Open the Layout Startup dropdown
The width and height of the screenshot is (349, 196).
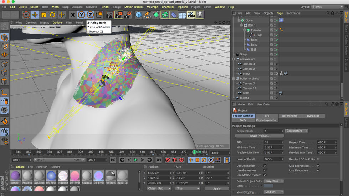[x=327, y=7]
